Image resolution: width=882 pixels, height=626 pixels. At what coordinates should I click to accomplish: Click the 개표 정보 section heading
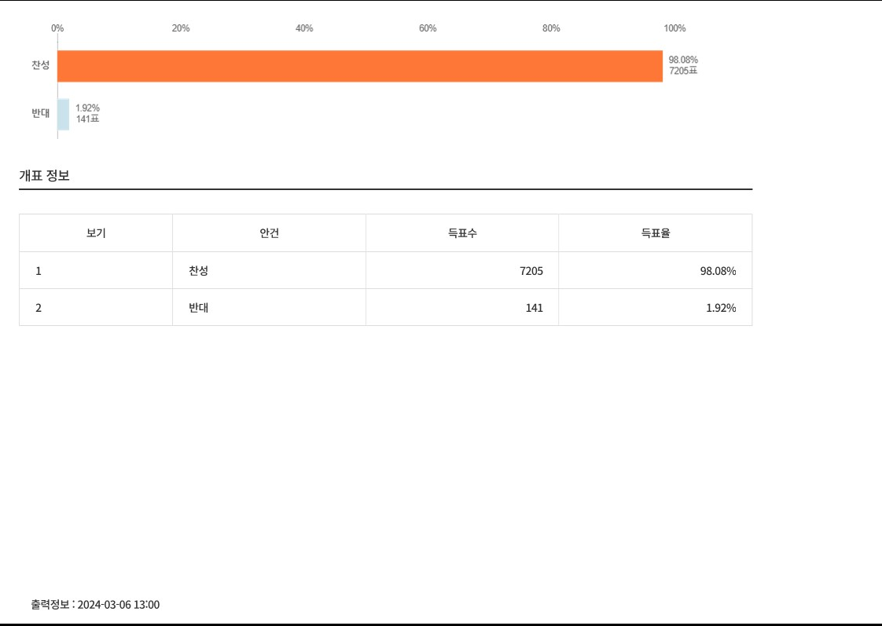[45, 176]
